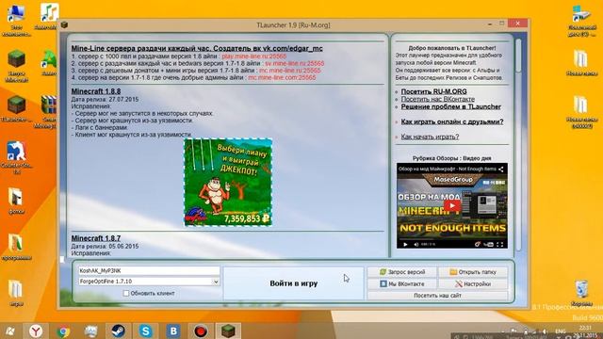The width and height of the screenshot is (603, 339).
Task: Open the Как начать играть link
Action: coord(430,137)
